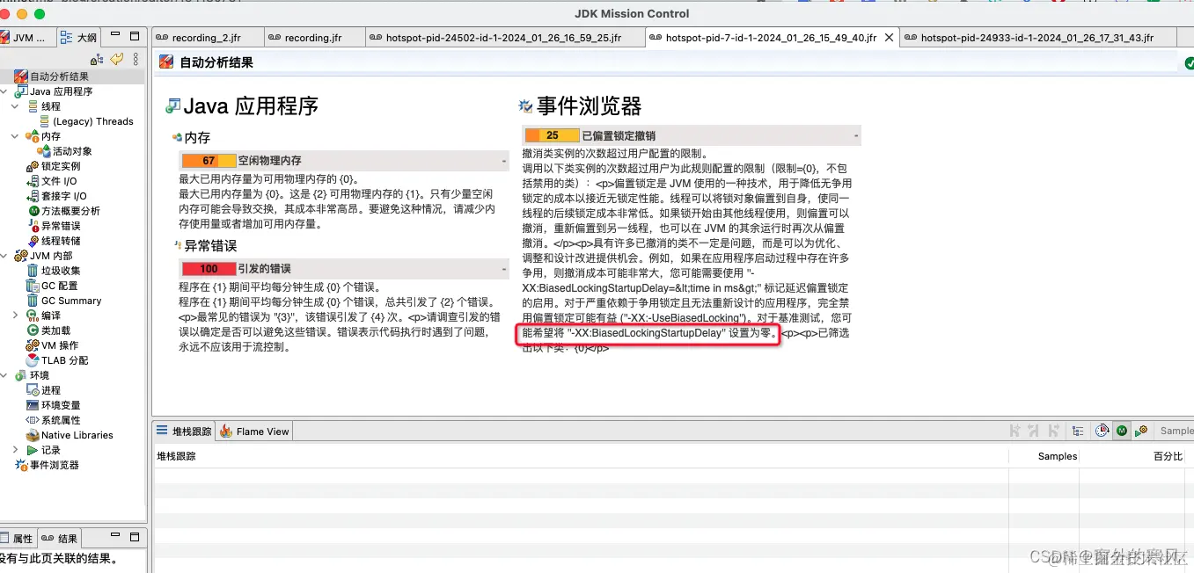Switch to 属性 tab
Viewport: 1194px width, 573px height.
[x=17, y=539]
